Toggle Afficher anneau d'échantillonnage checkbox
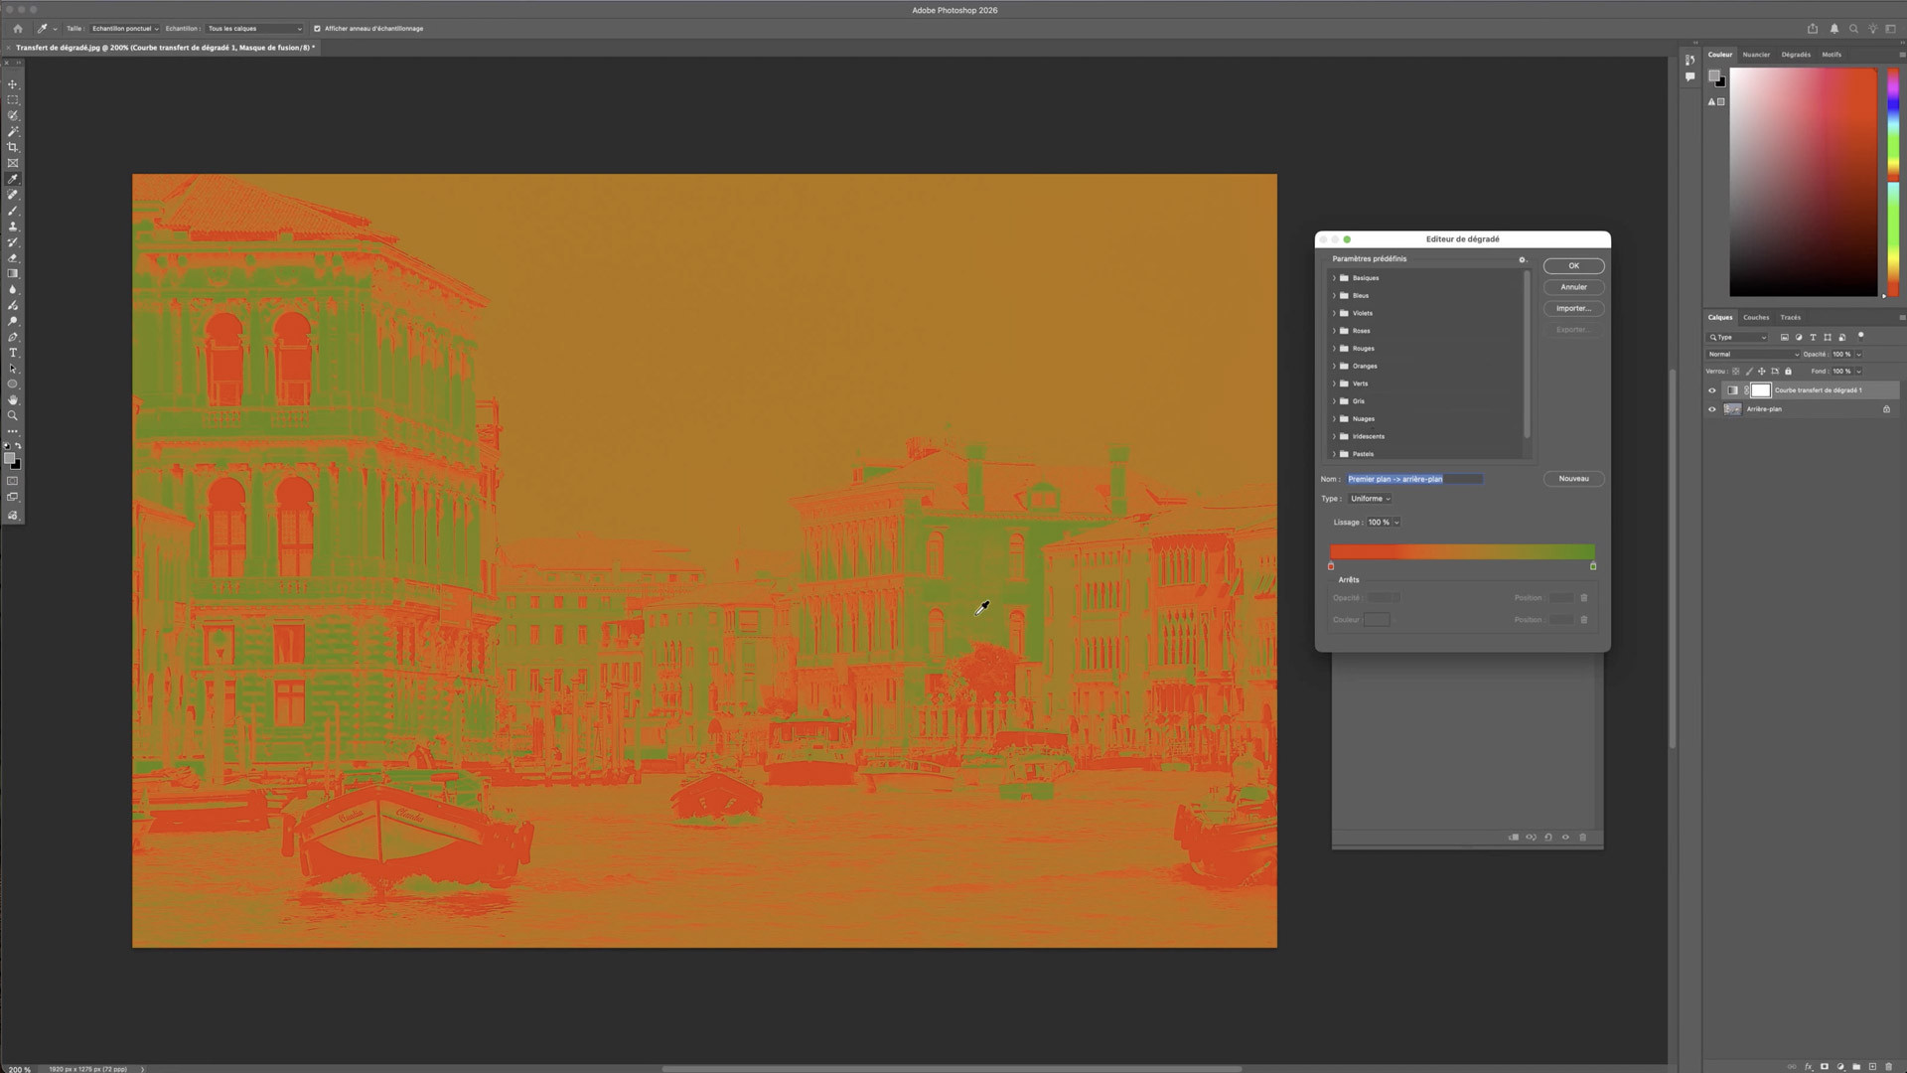 click(317, 29)
